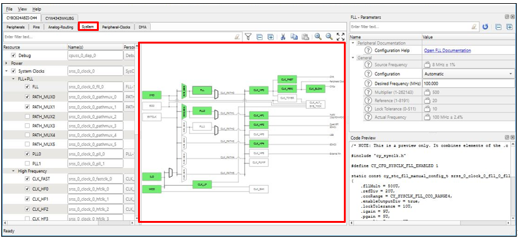Toggle the CLK_FAST checkbox

[x=27, y=179]
